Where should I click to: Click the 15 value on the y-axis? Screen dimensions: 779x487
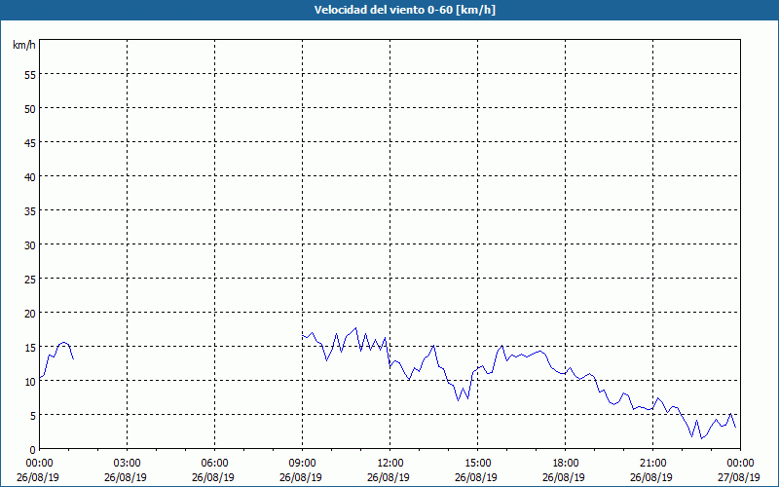pos(30,348)
